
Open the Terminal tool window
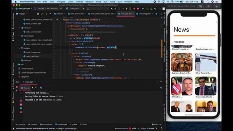[x=32, y=124]
